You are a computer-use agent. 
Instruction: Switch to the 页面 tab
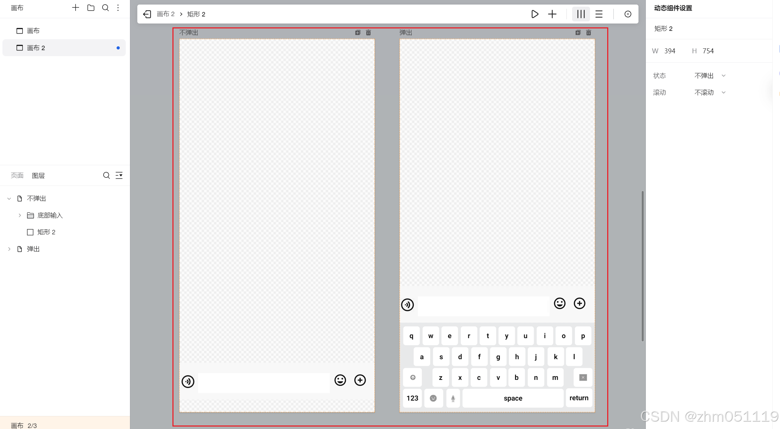pos(17,175)
